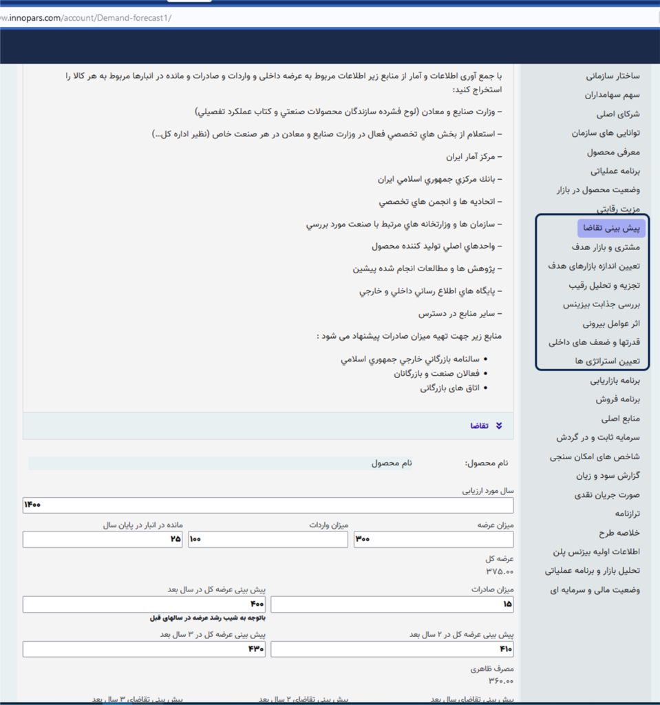Click the عرضه کل value ۳۷۵.۰۰
Viewport: 660px width, 705px height.
coord(500,572)
